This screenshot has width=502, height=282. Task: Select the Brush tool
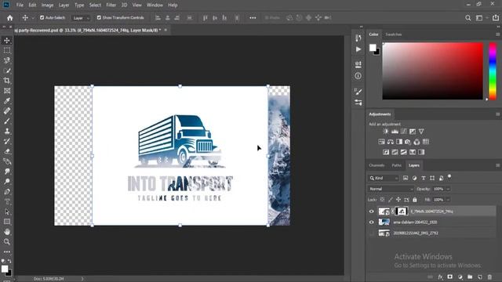pyautogui.click(x=7, y=121)
